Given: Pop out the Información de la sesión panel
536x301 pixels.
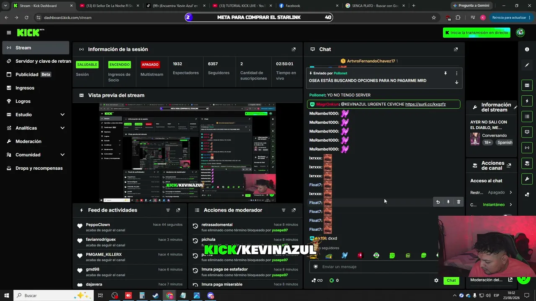Looking at the screenshot, I should point(294,49).
